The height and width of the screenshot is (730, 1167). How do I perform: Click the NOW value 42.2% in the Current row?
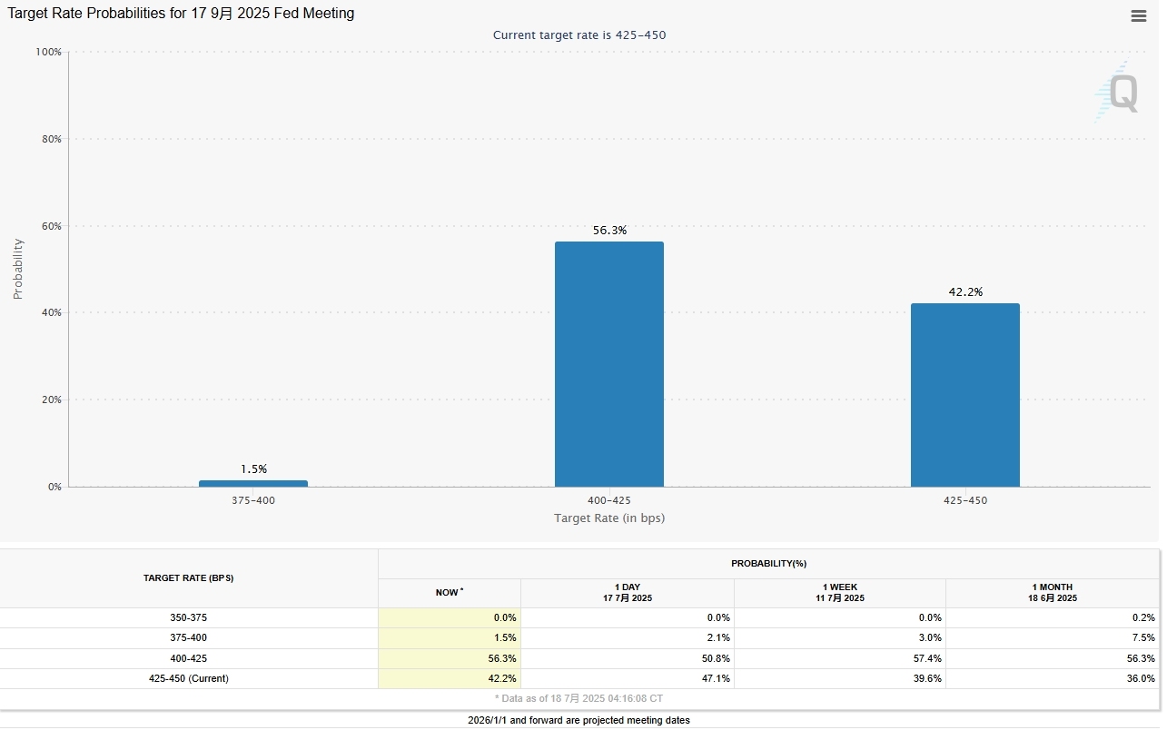coord(502,678)
